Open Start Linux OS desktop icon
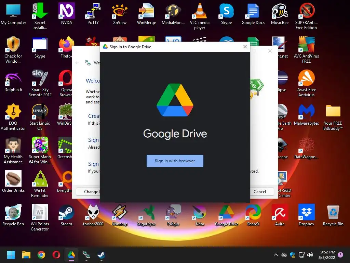Screen dimensions: 350x263 40,117
